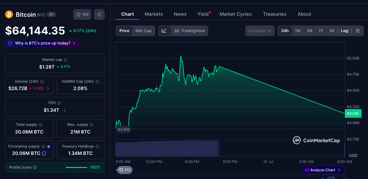Screen dimensions: 368x179
Task: Click the Profile Score progress bar
Action: coord(76,167)
